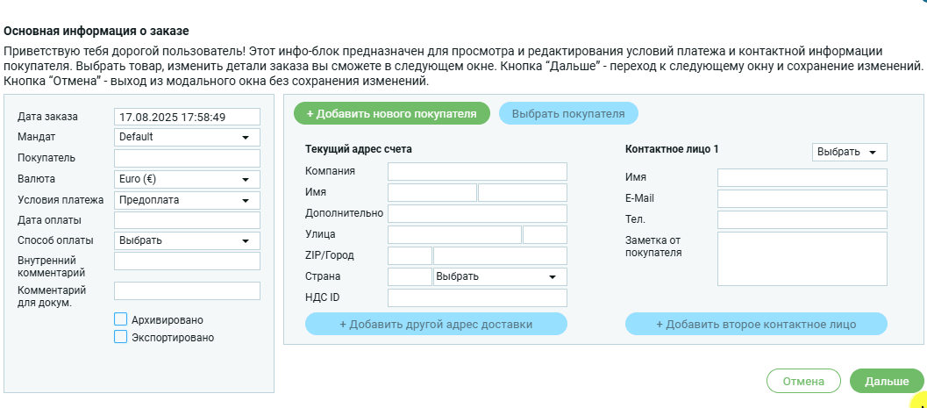Open the Страна country dropdown
The image size is (927, 408).
coord(500,277)
